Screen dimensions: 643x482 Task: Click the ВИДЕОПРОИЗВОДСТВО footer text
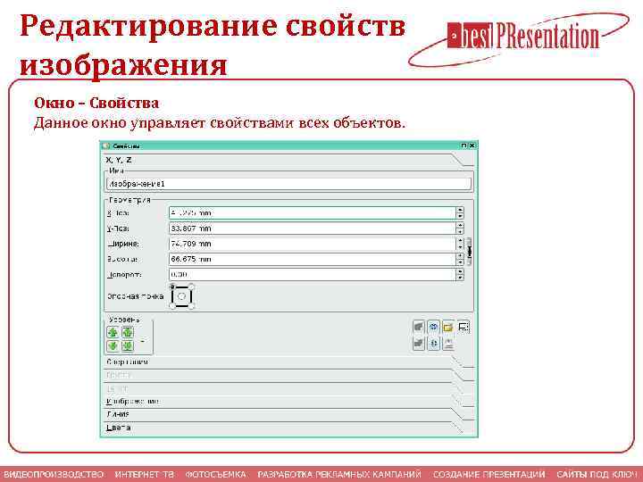coord(54,474)
